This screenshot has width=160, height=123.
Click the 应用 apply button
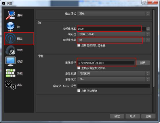pos(148,116)
